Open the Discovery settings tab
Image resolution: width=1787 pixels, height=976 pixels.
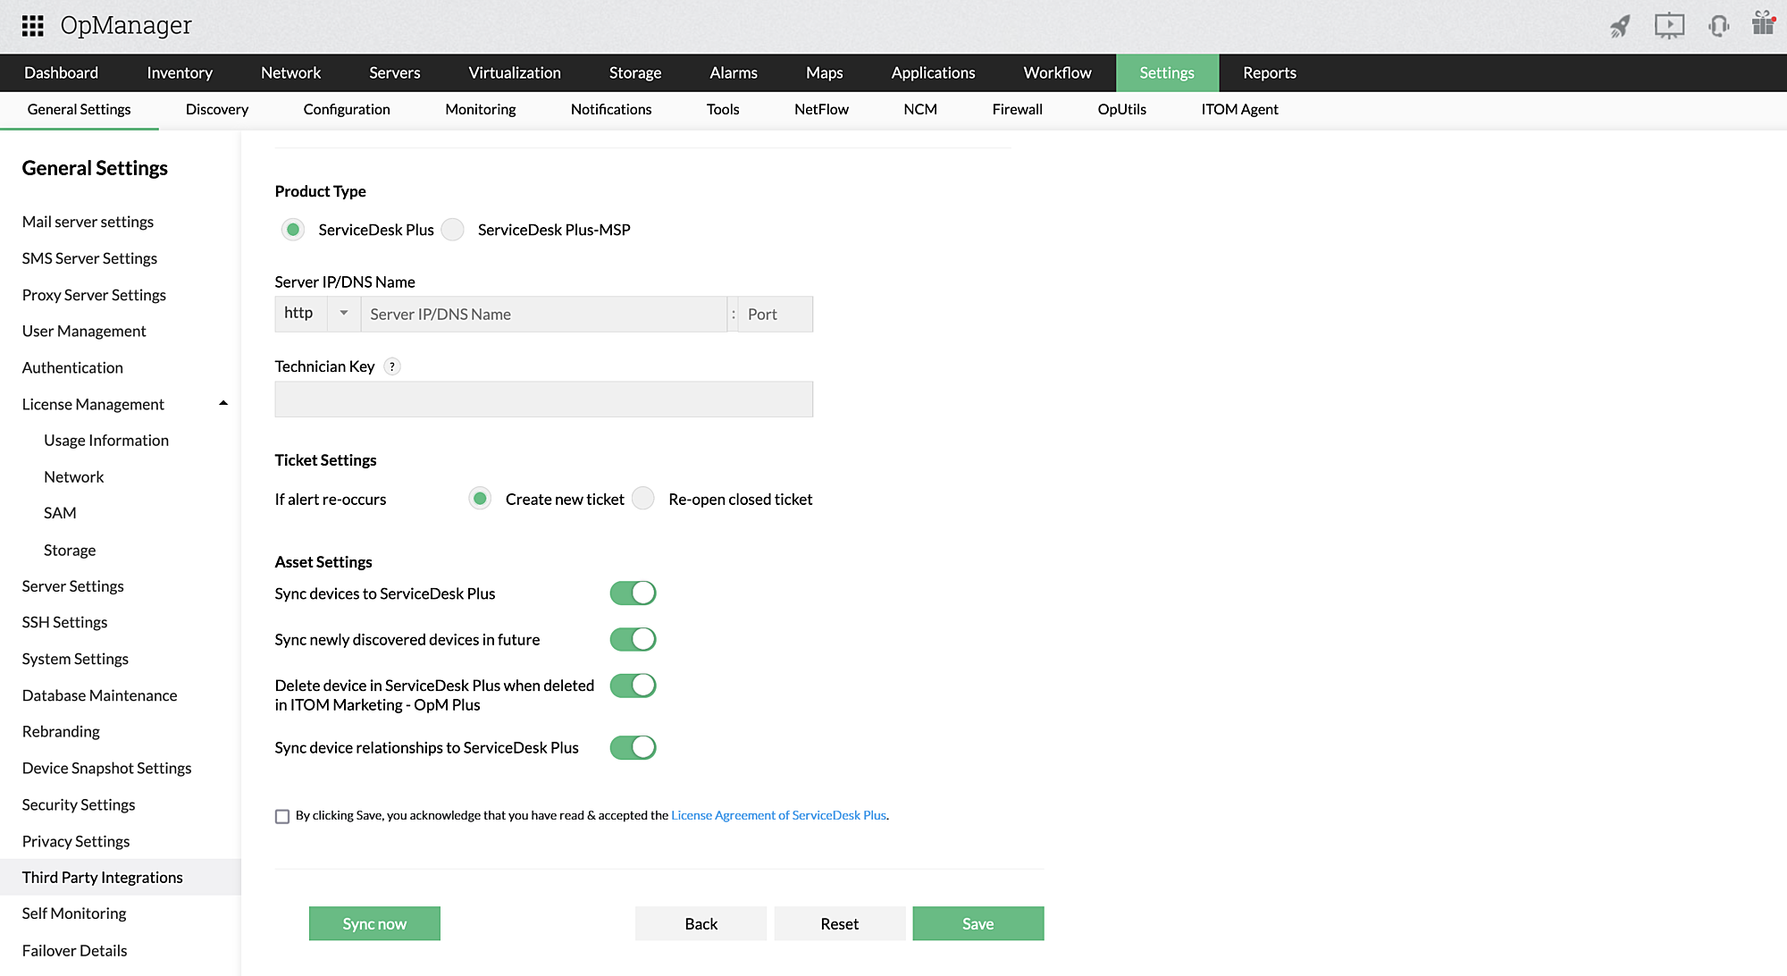[x=217, y=109]
